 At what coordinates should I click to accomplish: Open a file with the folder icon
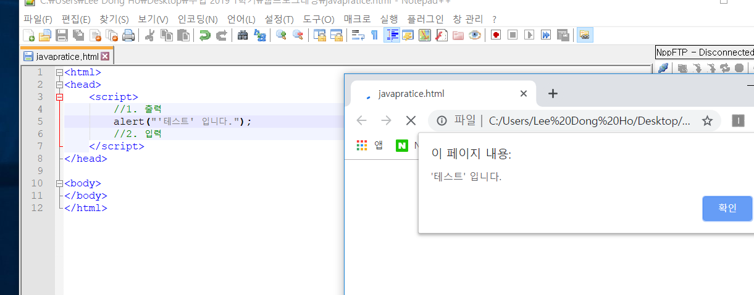[x=45, y=35]
